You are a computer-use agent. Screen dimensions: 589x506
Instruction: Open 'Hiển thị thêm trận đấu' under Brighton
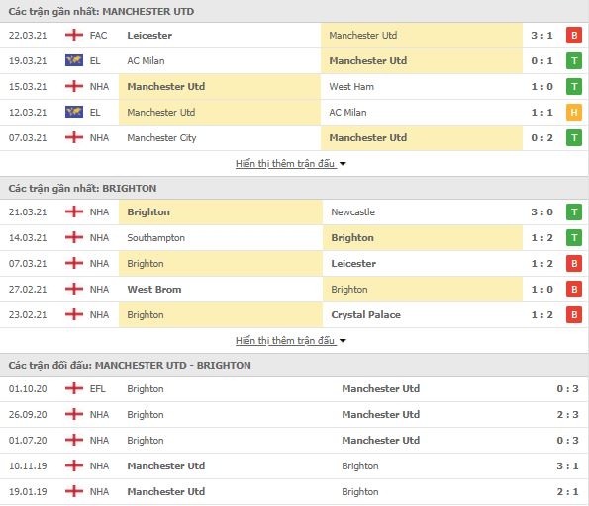(285, 341)
